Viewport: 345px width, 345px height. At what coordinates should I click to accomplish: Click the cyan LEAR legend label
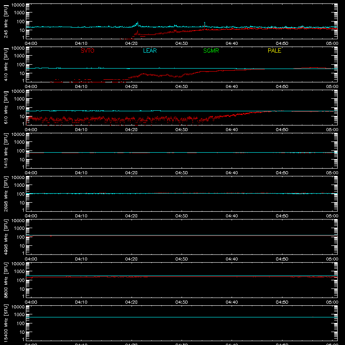(150, 50)
